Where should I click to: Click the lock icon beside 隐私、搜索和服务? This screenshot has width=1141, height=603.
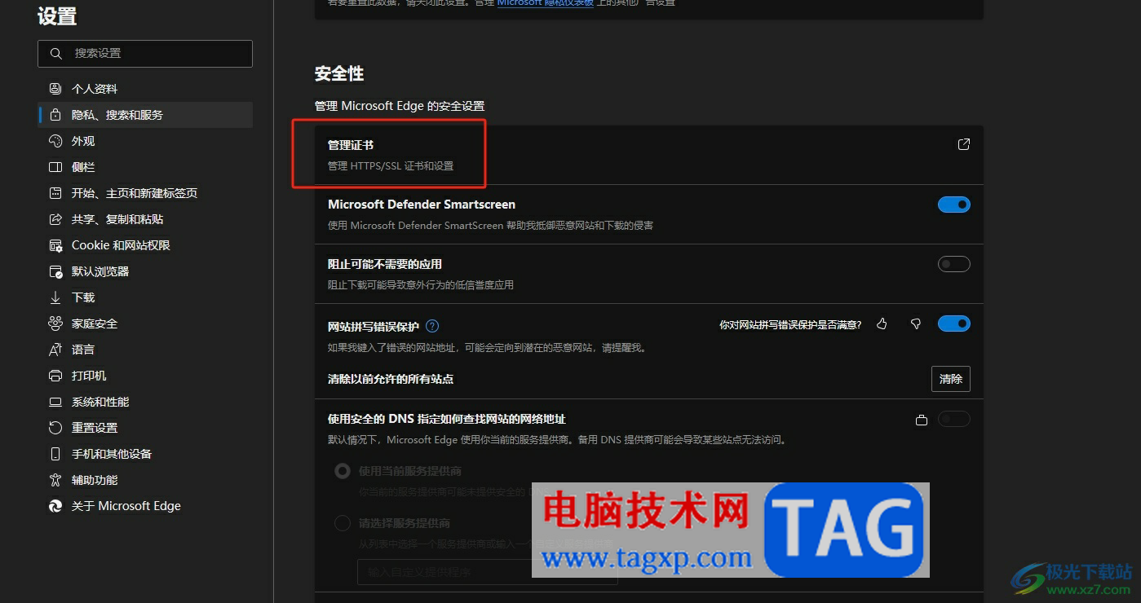55,115
